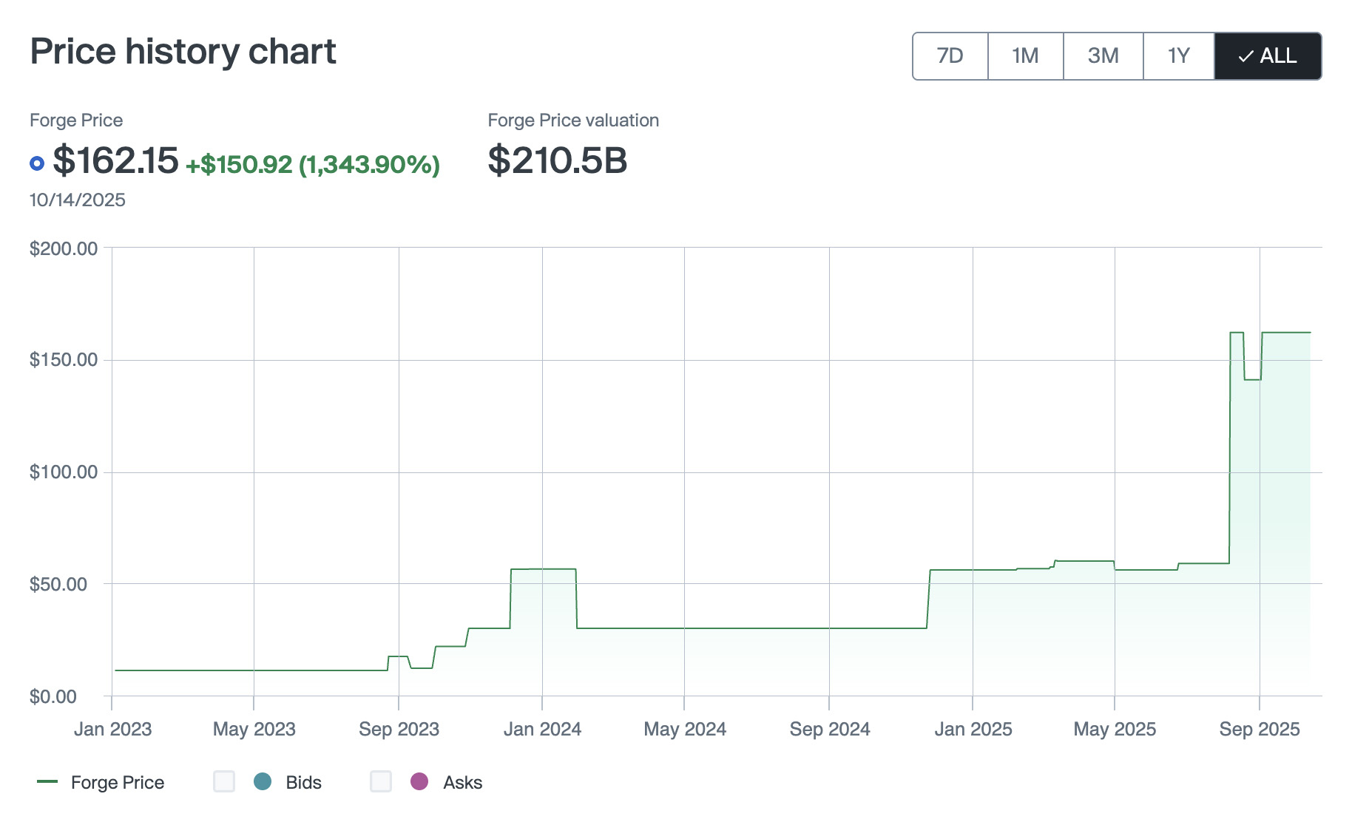Click the Bids legend label
Image resolution: width=1352 pixels, height=822 pixels.
(x=303, y=782)
